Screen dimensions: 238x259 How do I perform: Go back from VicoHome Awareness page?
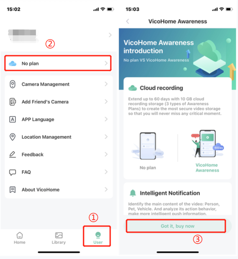pos(128,21)
